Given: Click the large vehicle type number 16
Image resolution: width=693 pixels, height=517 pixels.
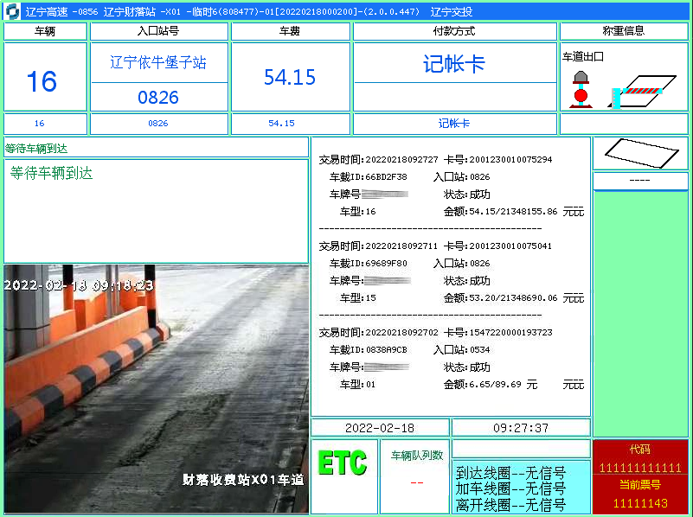Looking at the screenshot, I should tap(42, 81).
